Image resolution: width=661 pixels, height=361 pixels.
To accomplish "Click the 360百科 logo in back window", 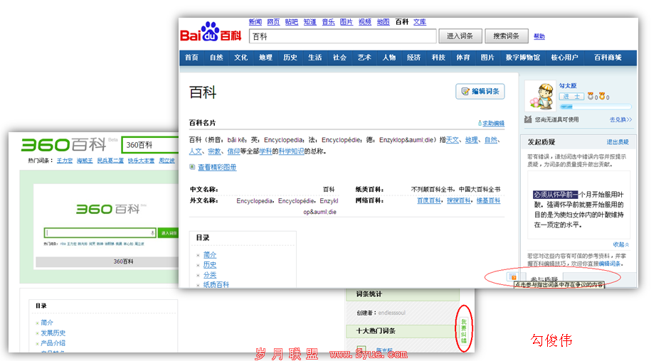I will pyautogui.click(x=63, y=145).
